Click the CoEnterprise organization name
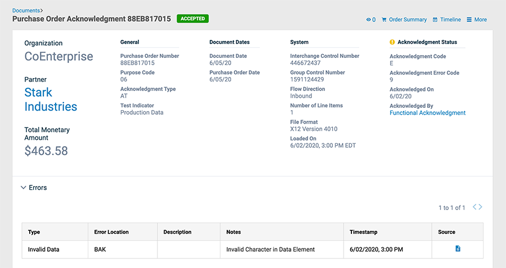 point(58,56)
